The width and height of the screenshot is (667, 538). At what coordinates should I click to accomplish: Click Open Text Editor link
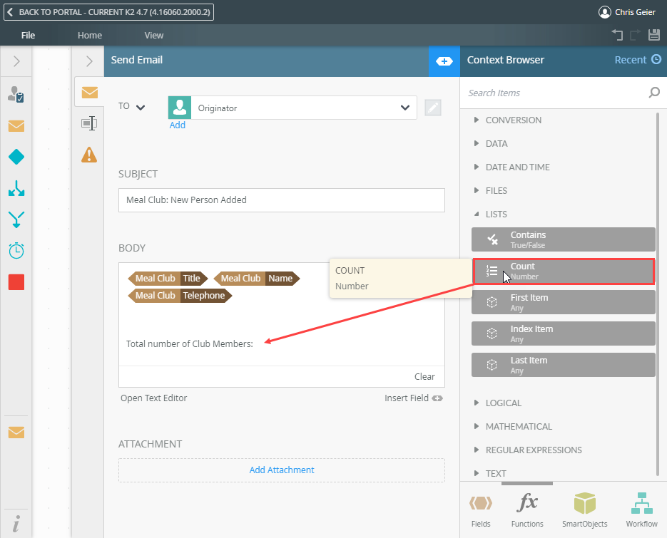(x=153, y=398)
